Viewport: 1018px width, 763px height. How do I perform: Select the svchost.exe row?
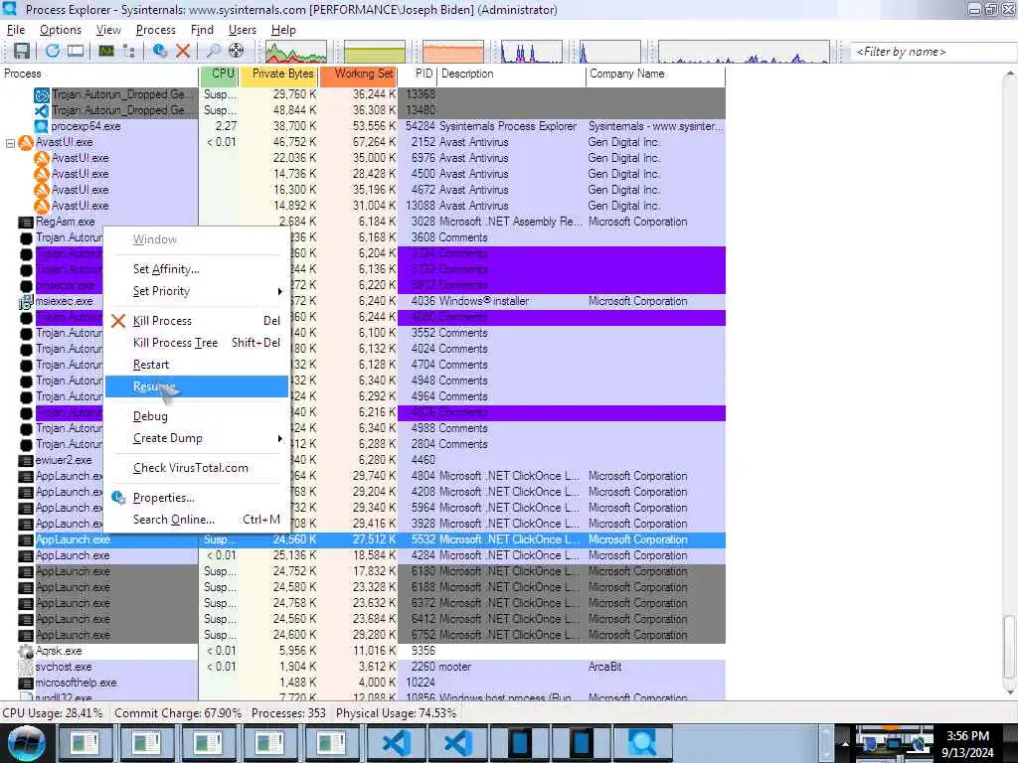point(362,667)
